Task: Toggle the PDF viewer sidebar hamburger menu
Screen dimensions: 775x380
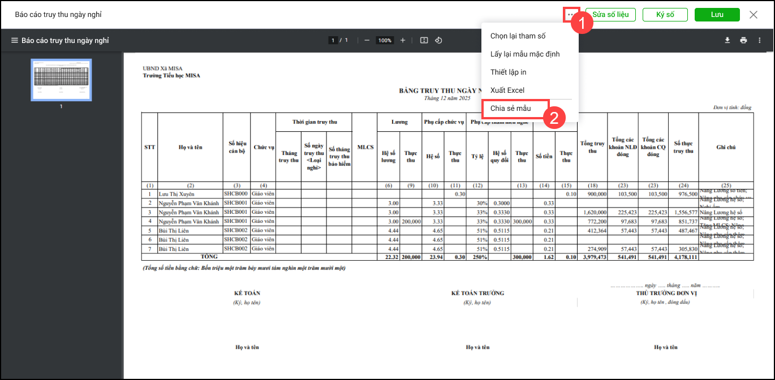Action: coord(15,41)
